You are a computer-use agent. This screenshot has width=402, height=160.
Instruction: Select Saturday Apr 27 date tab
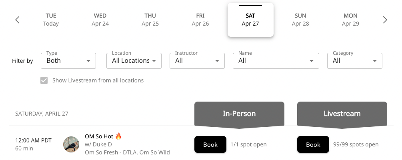(250, 20)
